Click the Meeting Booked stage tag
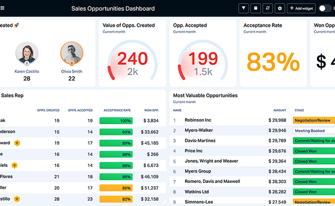Image resolution: width=335 pixels, height=206 pixels. point(313,131)
